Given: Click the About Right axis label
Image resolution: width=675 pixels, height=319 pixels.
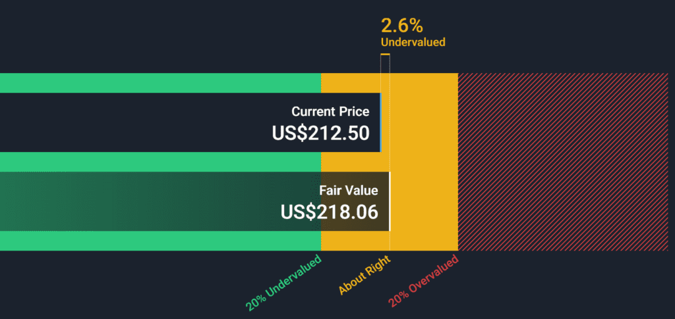Looking at the screenshot, I should click(x=364, y=275).
